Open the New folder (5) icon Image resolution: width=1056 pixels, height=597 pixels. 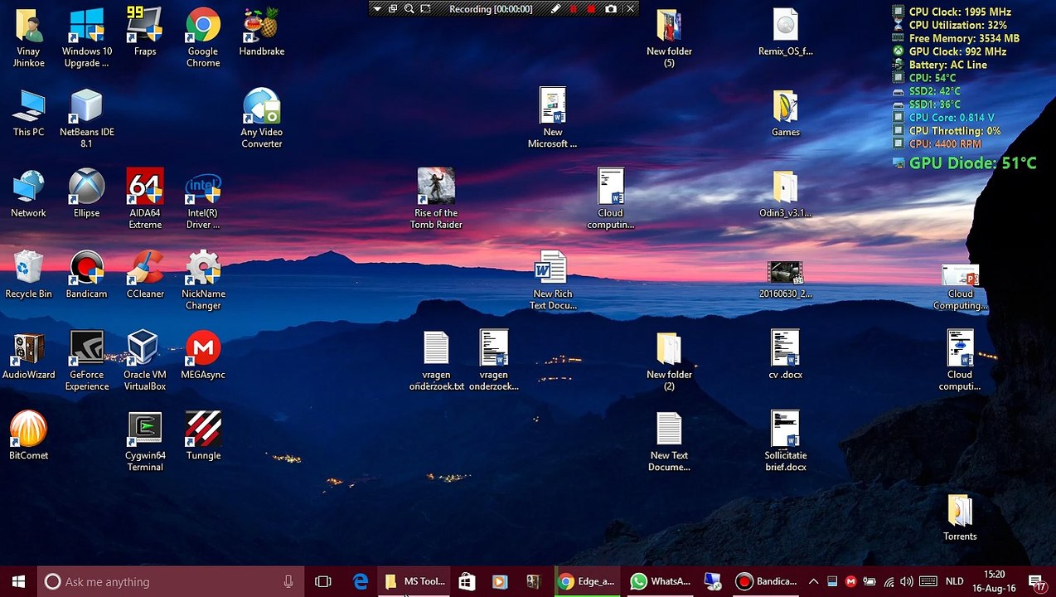(x=669, y=38)
